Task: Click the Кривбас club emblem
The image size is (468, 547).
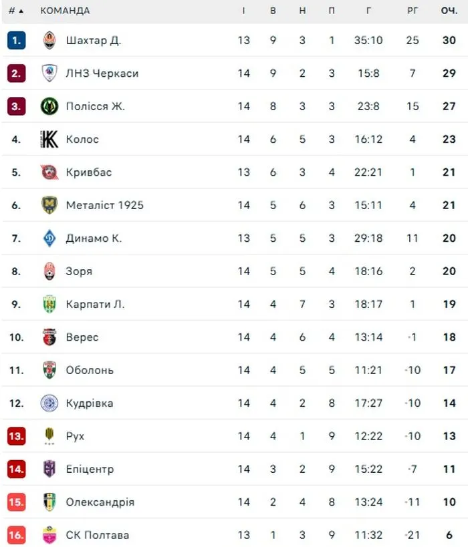Action: (49, 172)
